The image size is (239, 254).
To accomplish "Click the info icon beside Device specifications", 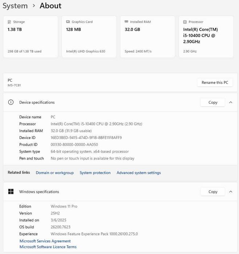I will [x=11, y=102].
